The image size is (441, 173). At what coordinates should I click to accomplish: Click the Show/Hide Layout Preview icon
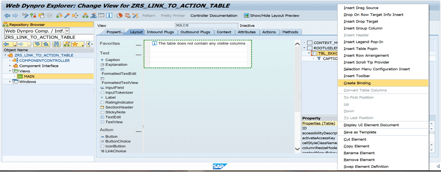(x=246, y=16)
